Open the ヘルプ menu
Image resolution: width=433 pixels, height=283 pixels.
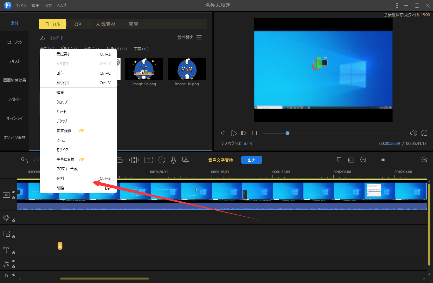tap(62, 6)
